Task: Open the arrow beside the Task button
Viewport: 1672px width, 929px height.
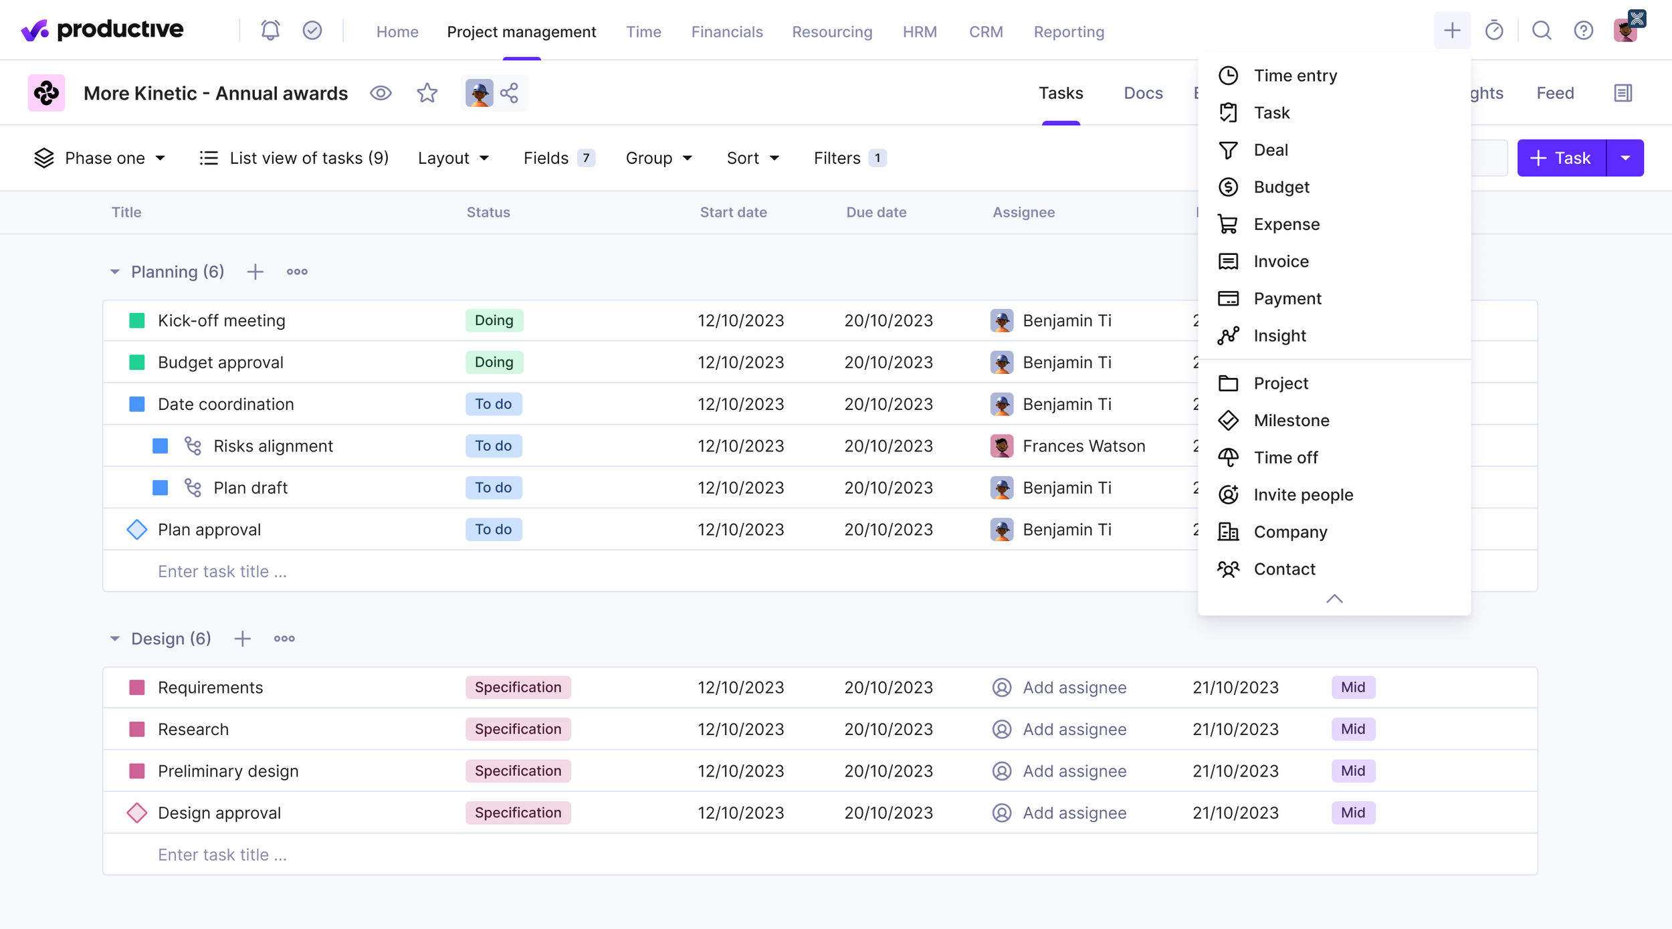Action: pyautogui.click(x=1625, y=158)
